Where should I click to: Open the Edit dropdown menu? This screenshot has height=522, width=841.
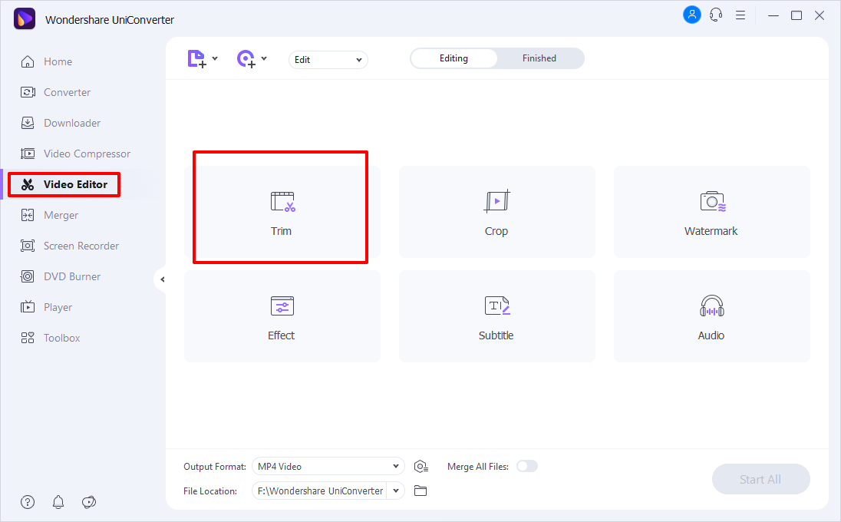click(328, 60)
